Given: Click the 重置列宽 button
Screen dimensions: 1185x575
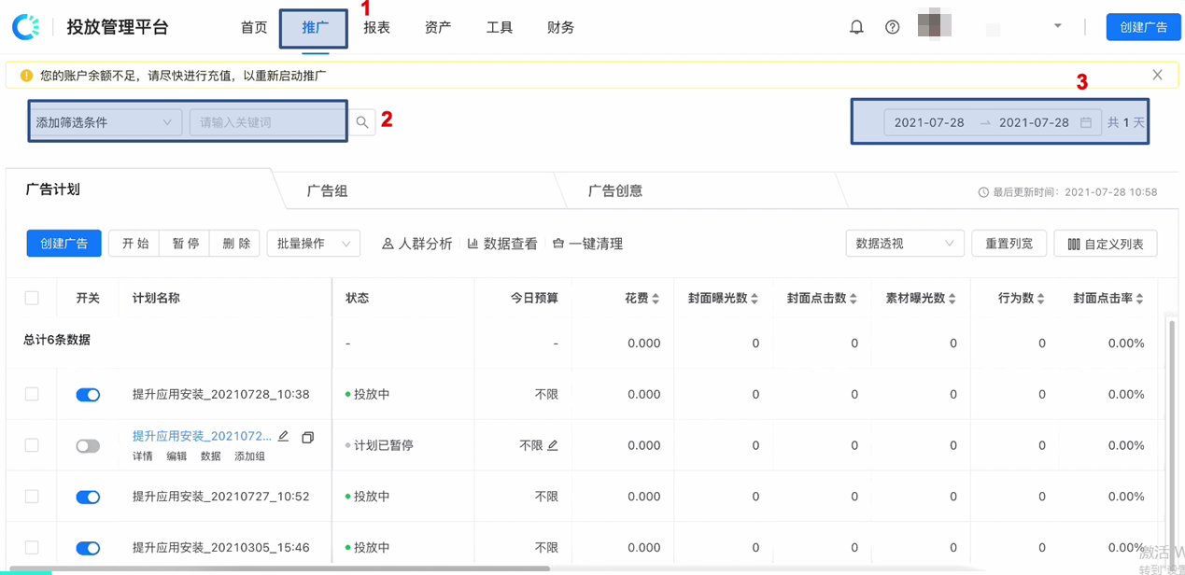Looking at the screenshot, I should (x=1009, y=244).
